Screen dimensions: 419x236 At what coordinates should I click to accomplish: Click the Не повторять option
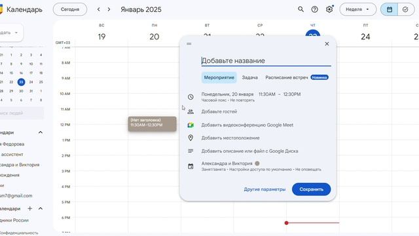(242, 100)
